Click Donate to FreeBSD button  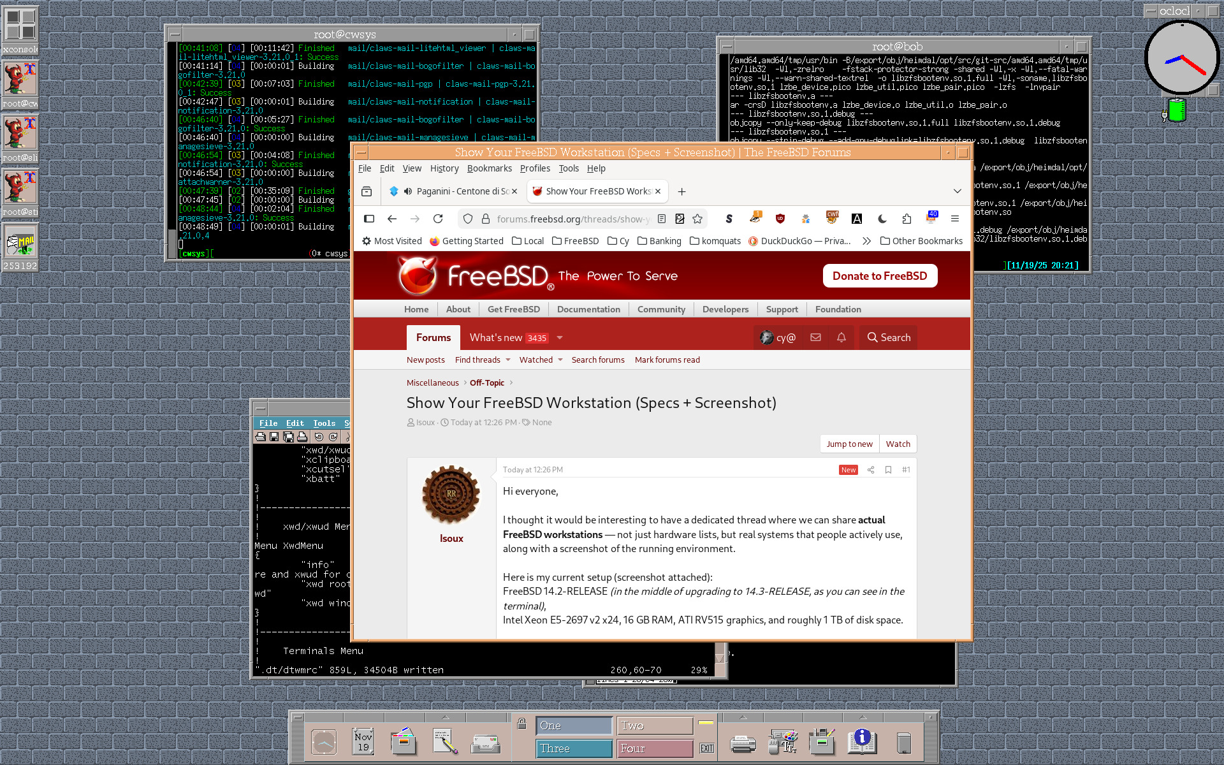pyautogui.click(x=880, y=276)
